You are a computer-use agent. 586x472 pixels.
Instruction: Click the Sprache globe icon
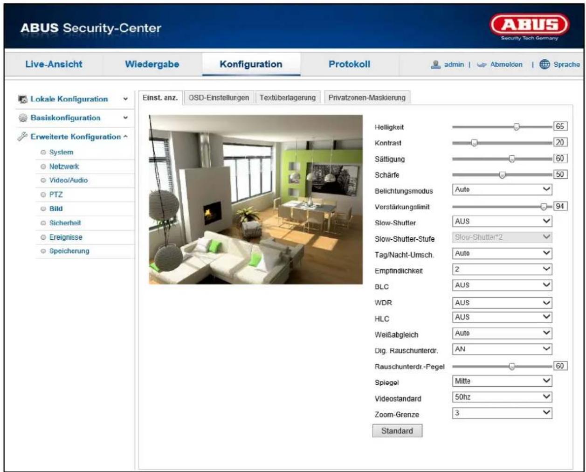click(545, 64)
